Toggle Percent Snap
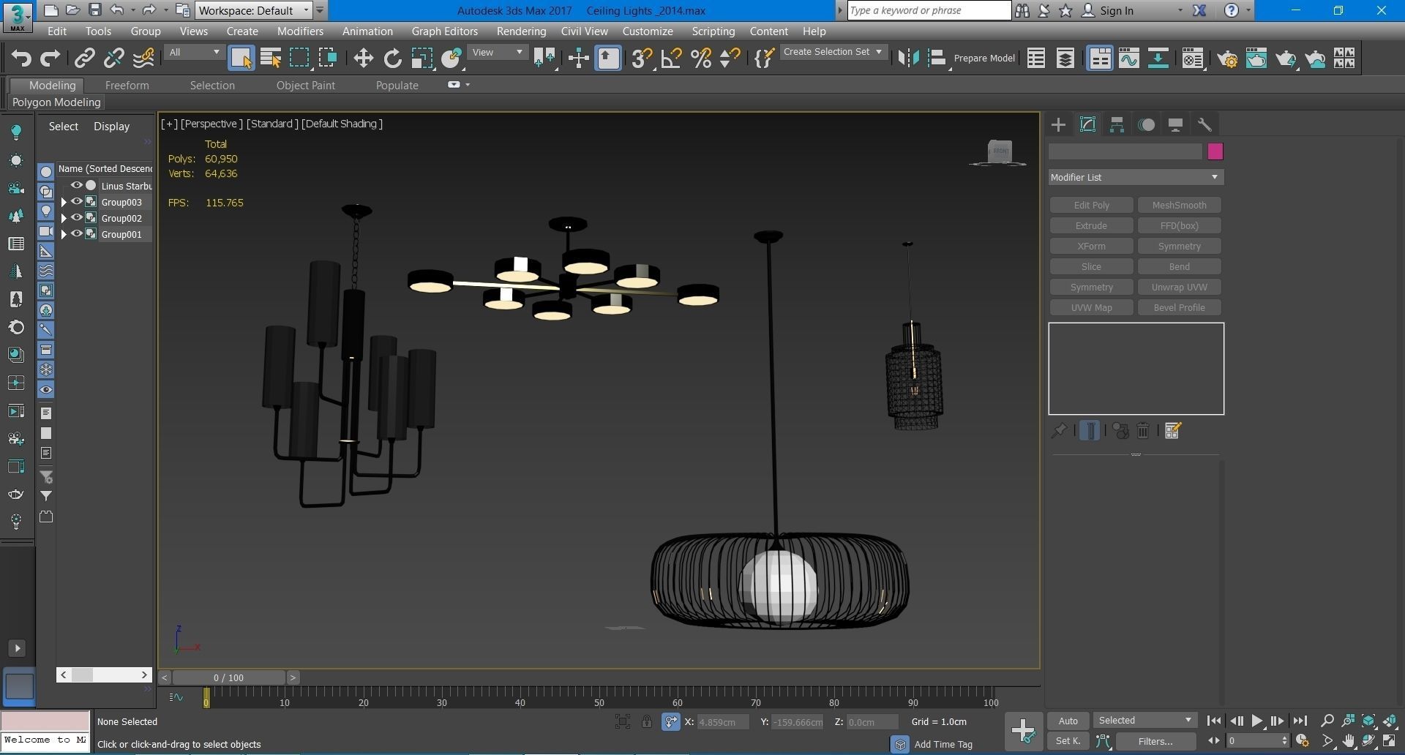The width and height of the screenshot is (1405, 755). [x=701, y=59]
